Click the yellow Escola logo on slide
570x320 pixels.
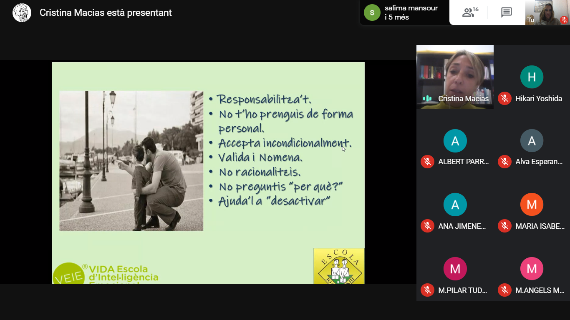(339, 266)
